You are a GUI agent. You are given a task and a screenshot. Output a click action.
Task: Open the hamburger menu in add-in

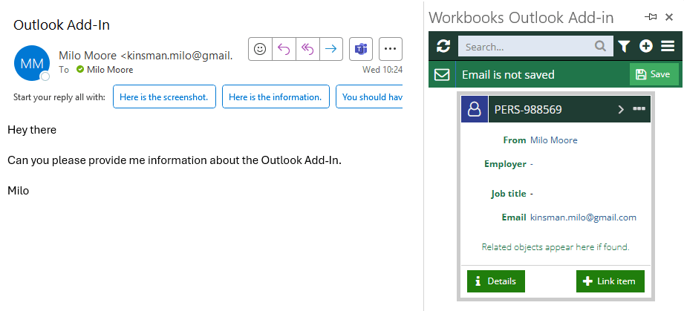[x=668, y=46]
